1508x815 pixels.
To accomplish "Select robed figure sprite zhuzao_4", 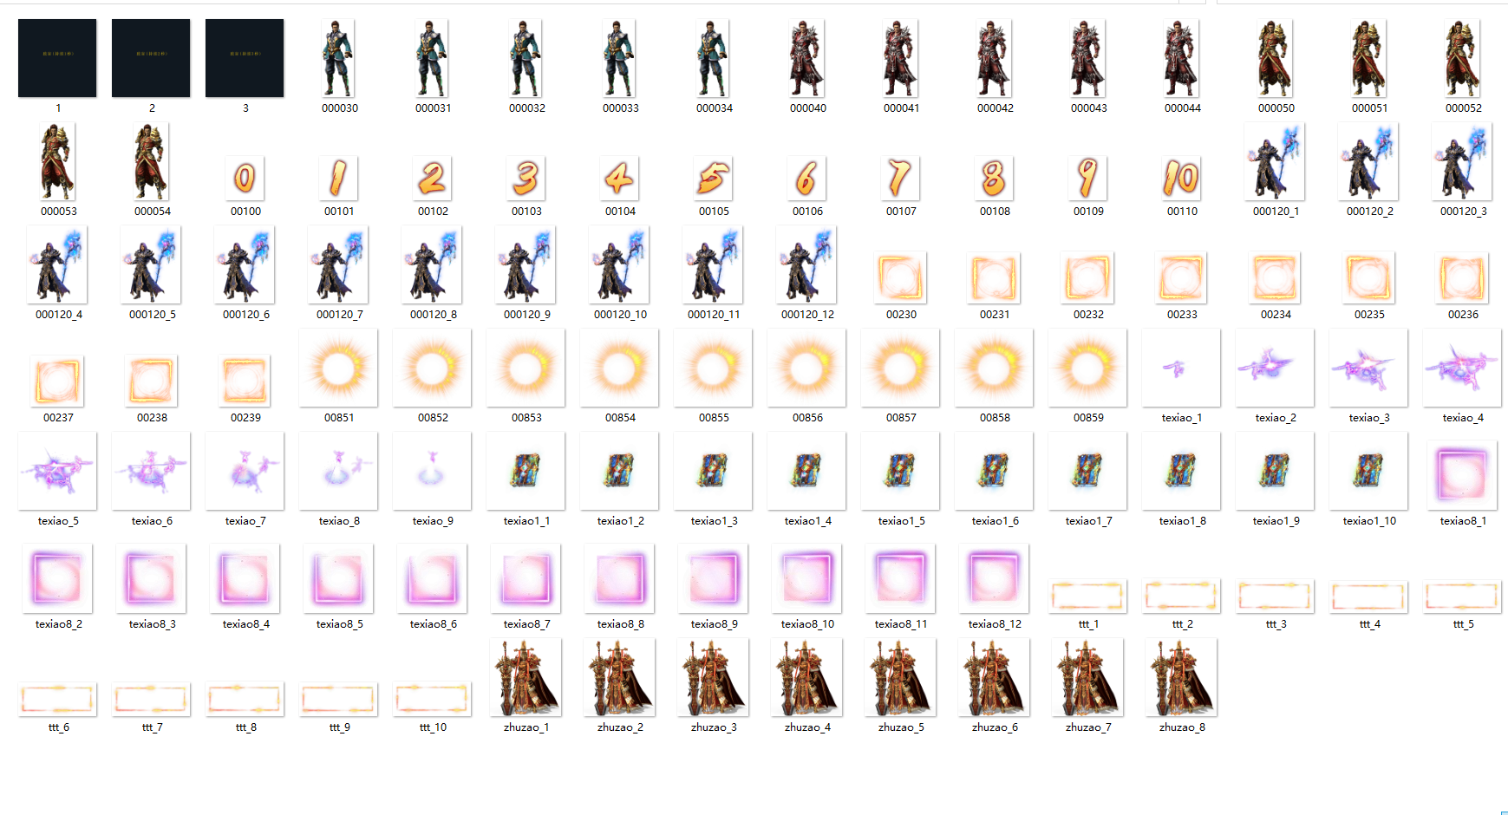I will coord(806,677).
